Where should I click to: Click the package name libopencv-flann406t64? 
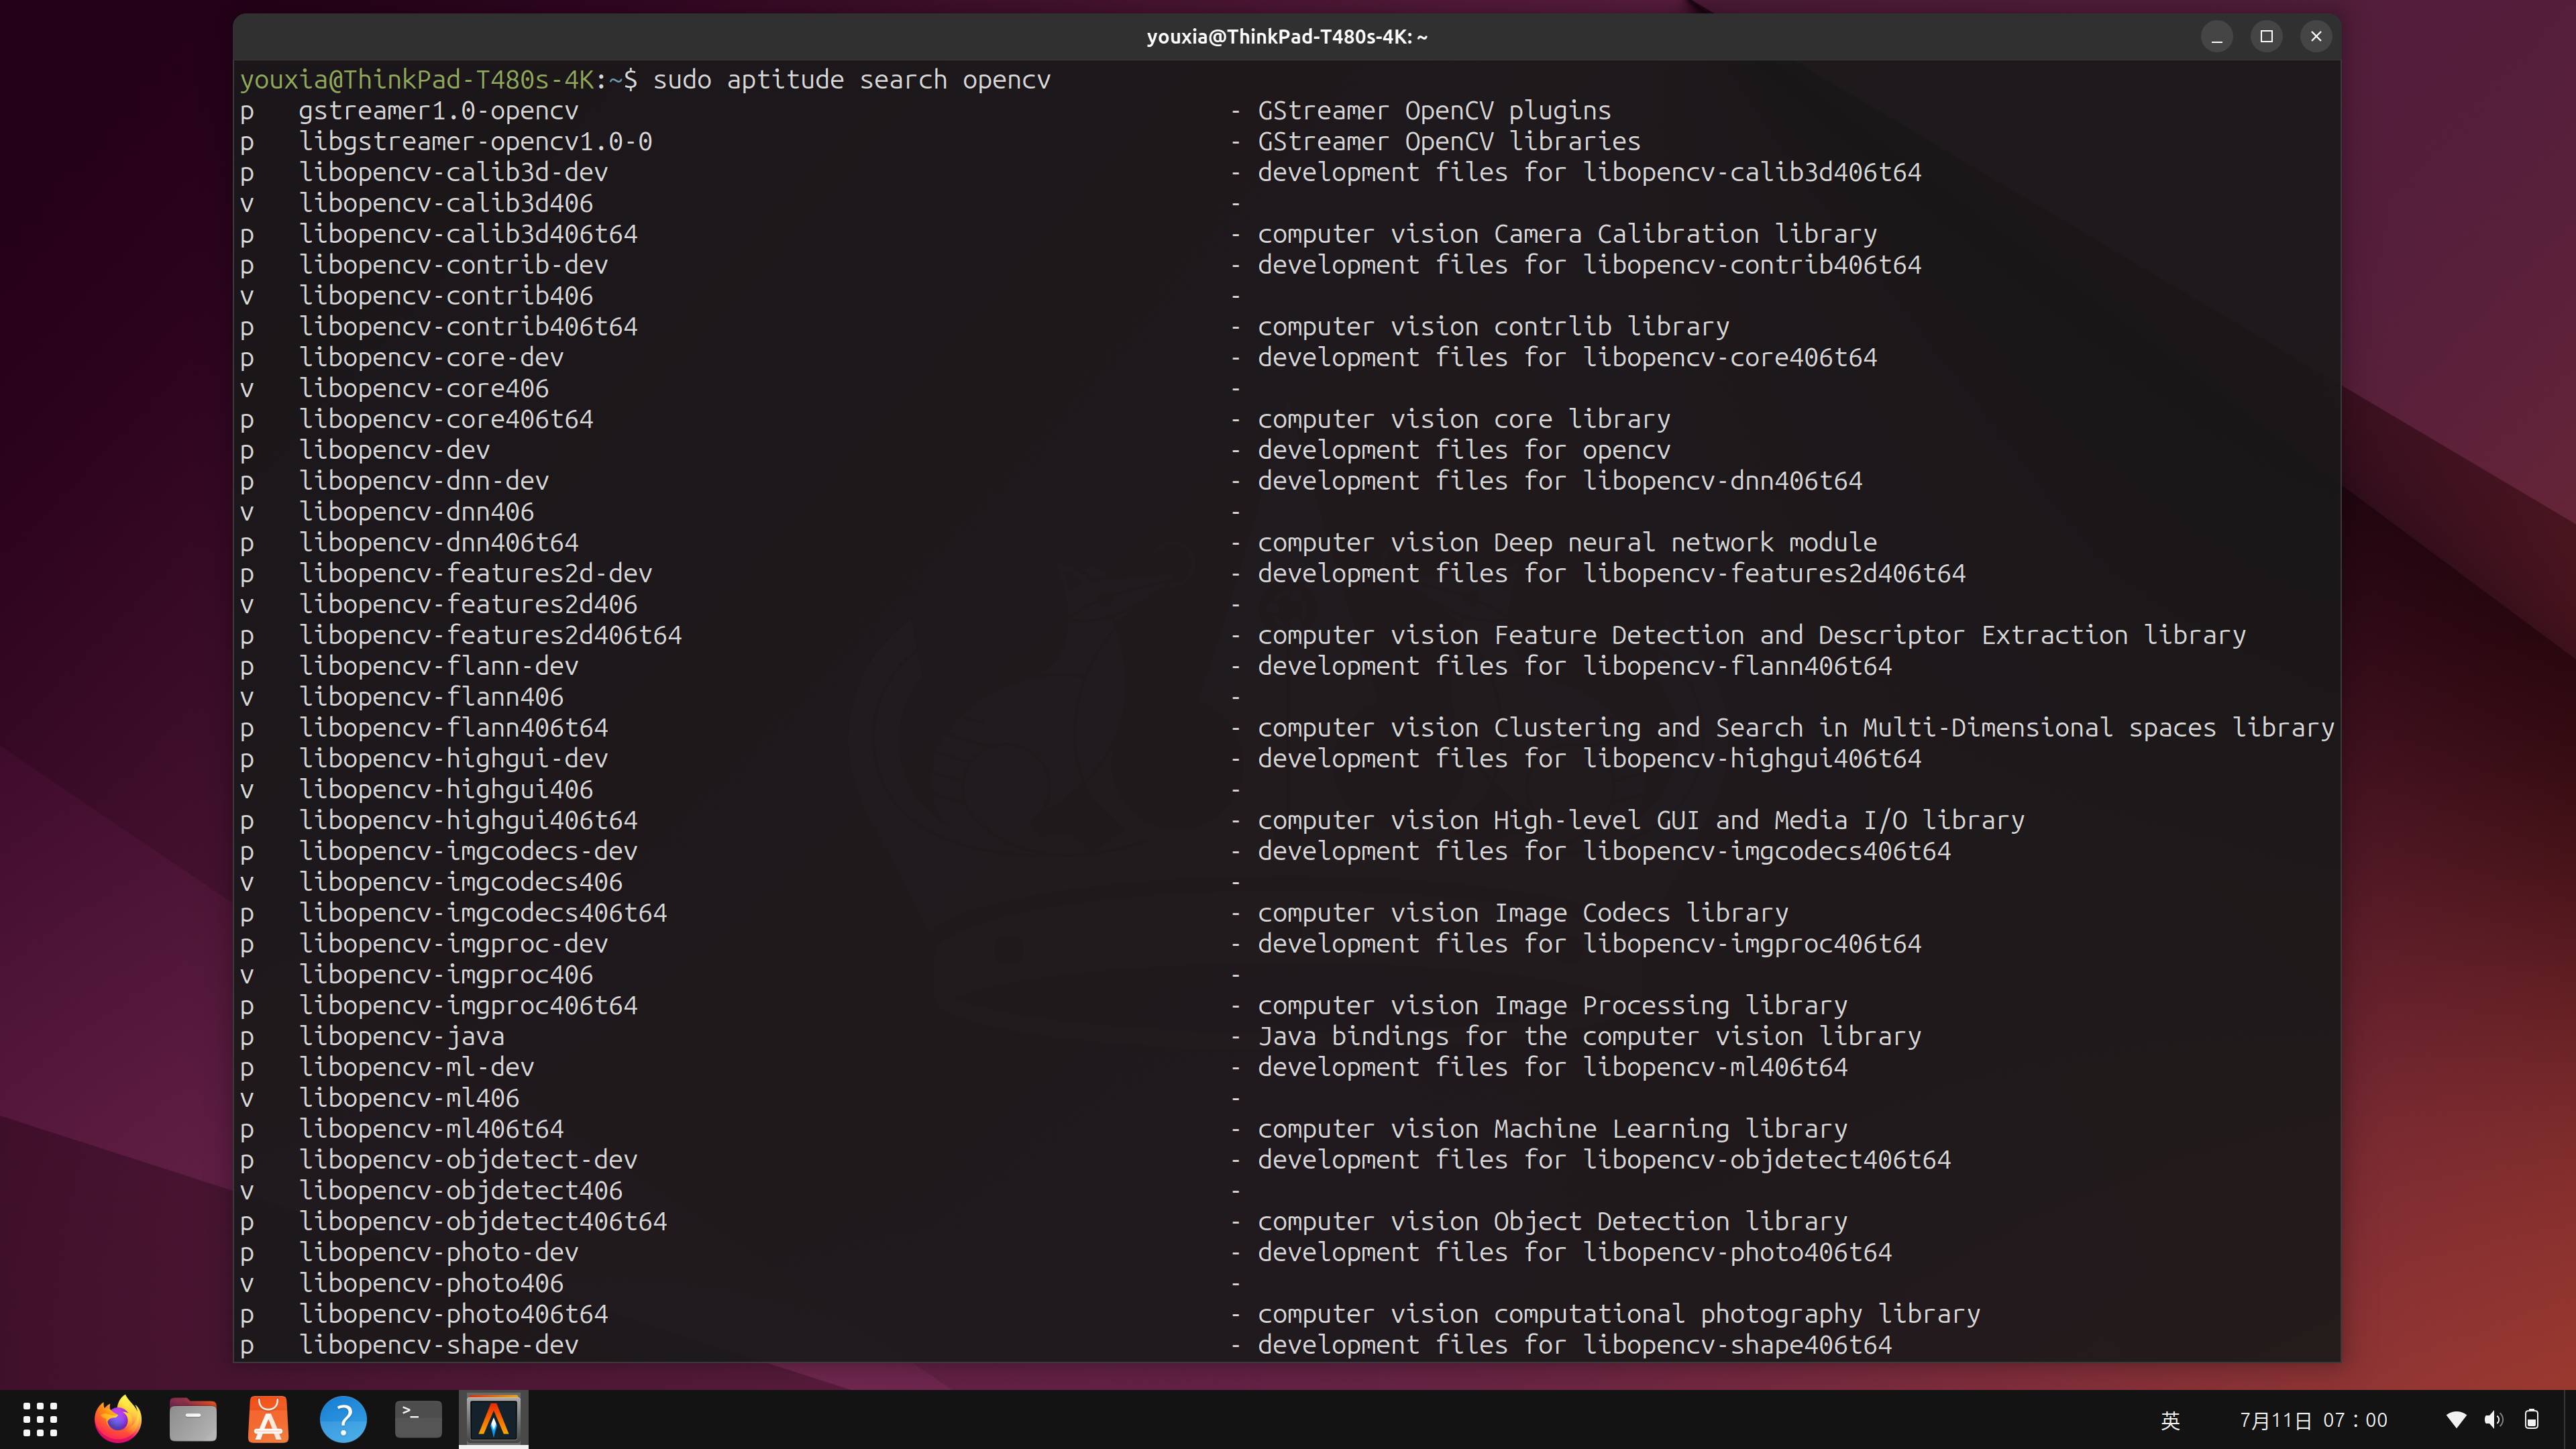(x=453, y=728)
